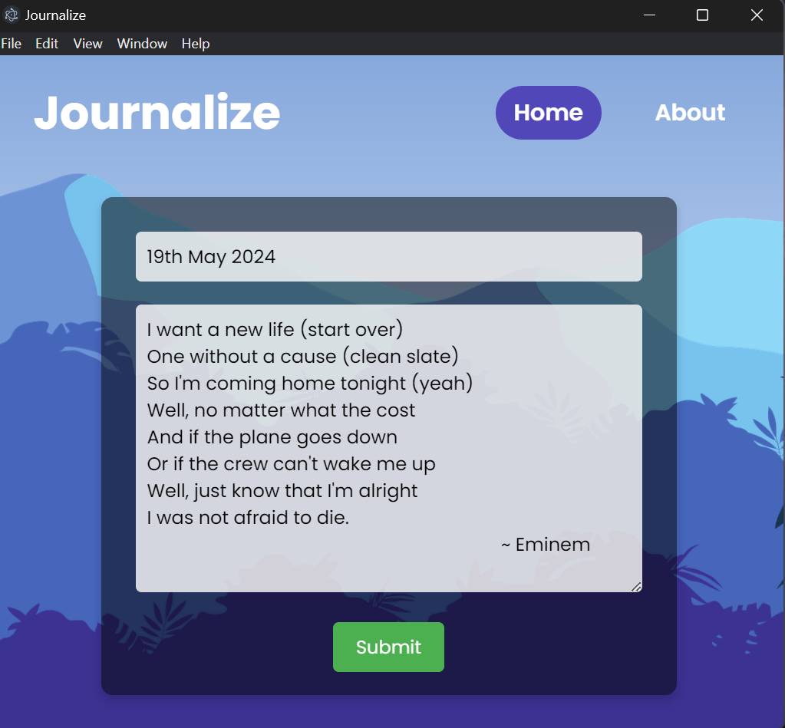
Task: Click inside the journal entry text area
Action: (x=388, y=448)
